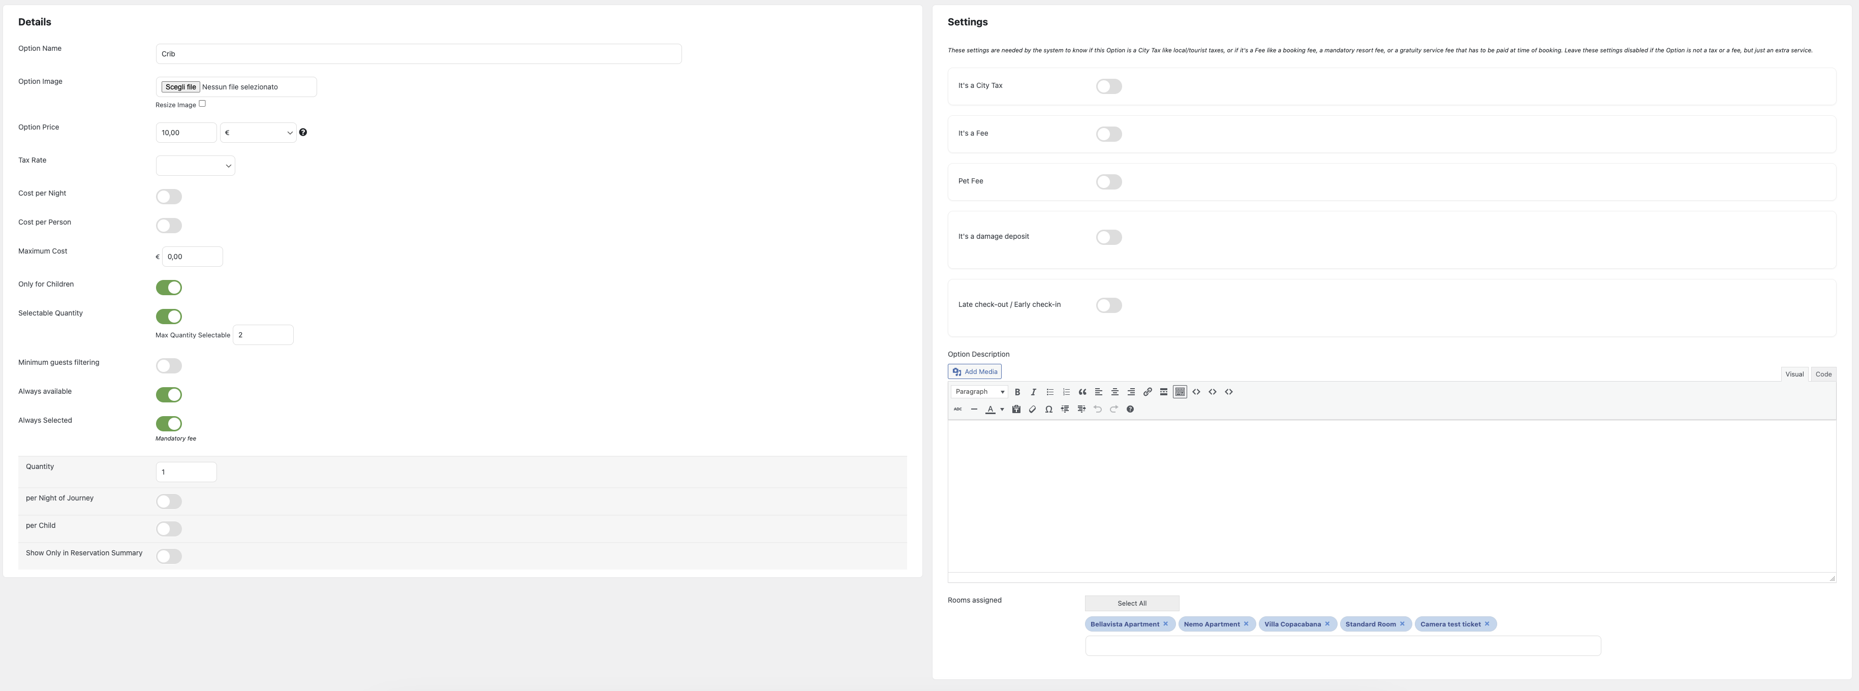Align description text right
The width and height of the screenshot is (1859, 691).
click(1131, 392)
